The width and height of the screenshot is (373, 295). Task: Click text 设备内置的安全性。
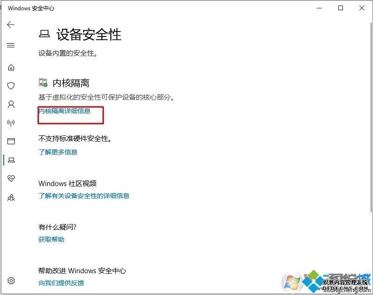pyautogui.click(x=68, y=53)
